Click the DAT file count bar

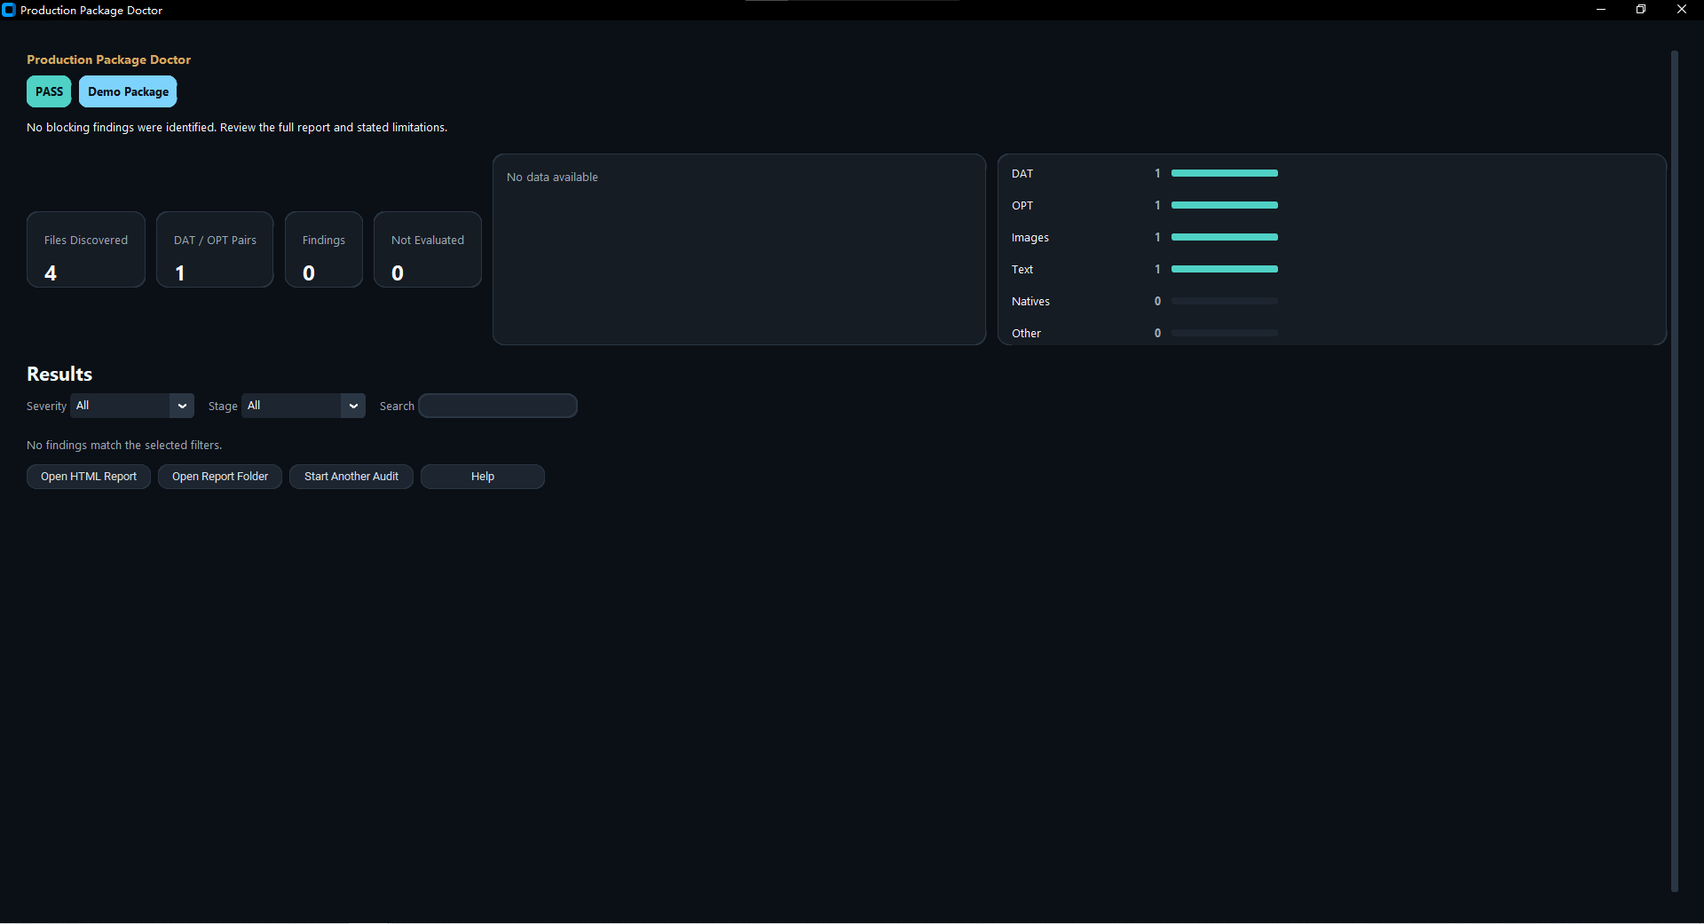1225,173
